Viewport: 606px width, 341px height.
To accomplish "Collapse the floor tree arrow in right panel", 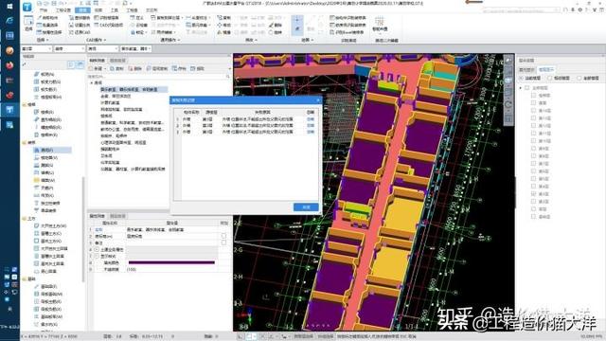I will point(521,88).
